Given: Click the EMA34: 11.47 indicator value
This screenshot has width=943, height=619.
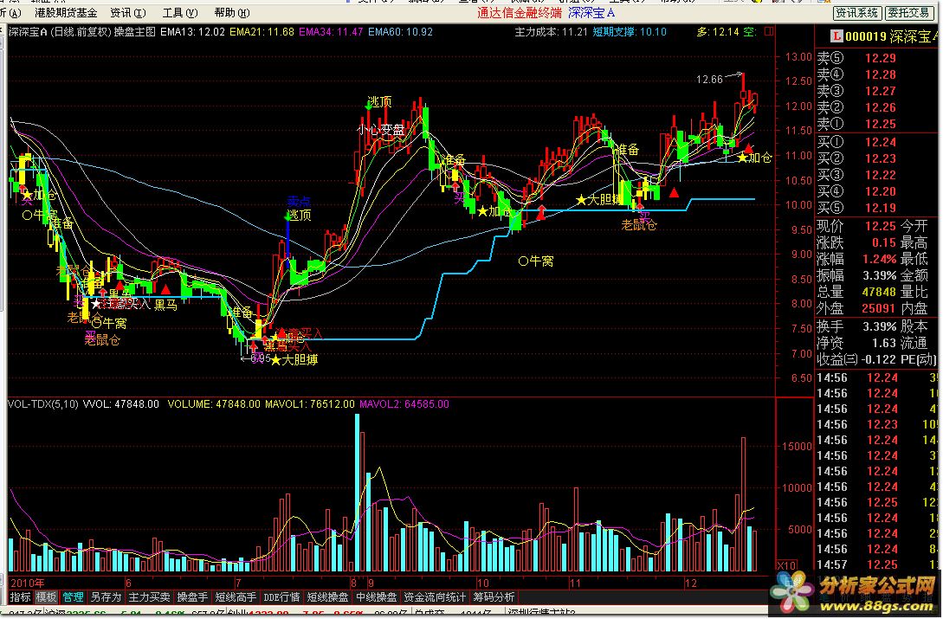Looking at the screenshot, I should point(331,32).
